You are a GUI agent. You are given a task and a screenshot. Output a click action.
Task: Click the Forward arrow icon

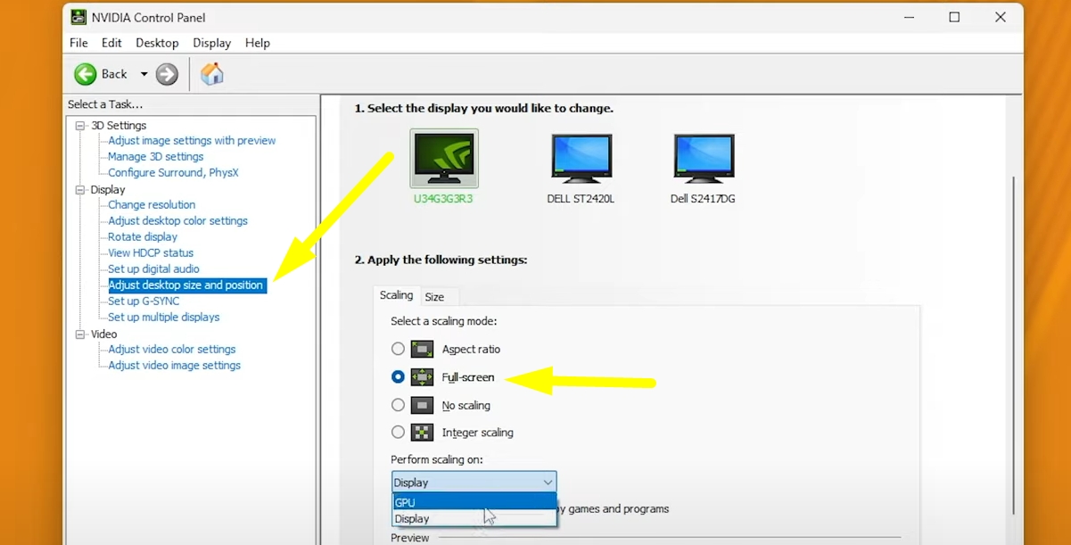click(x=167, y=74)
